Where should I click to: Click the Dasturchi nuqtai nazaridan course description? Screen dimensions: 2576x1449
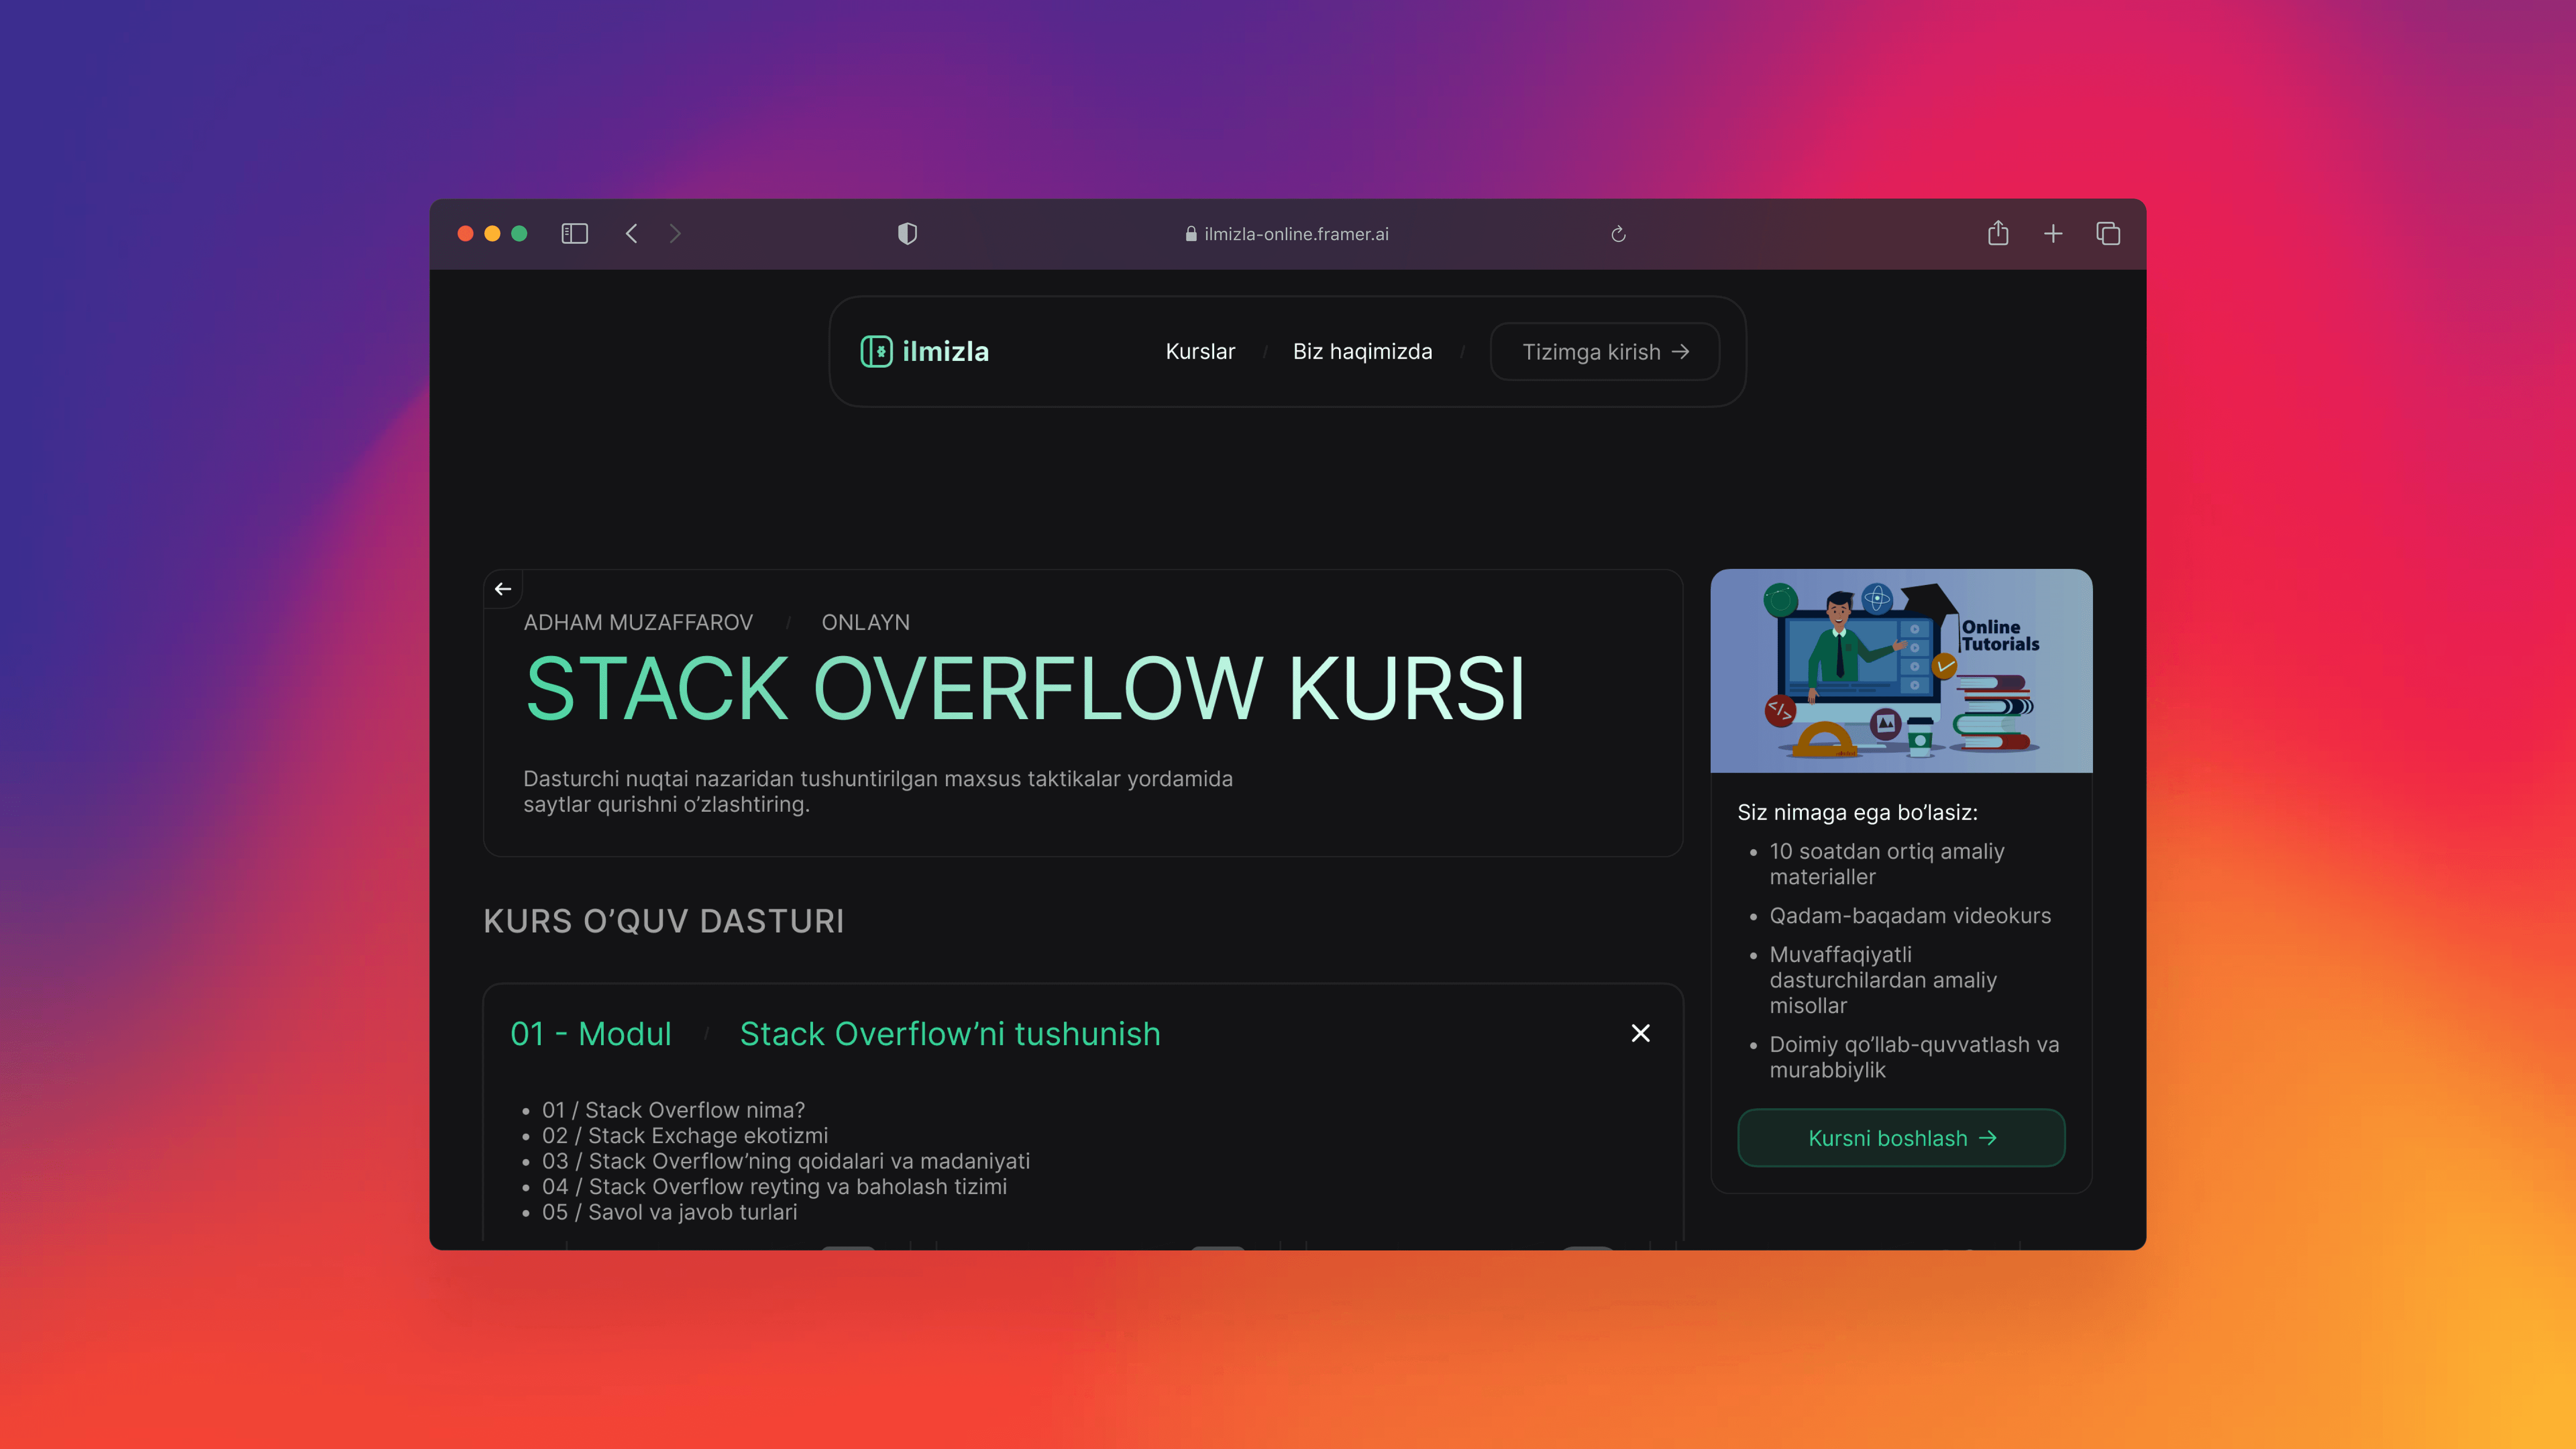click(878, 791)
